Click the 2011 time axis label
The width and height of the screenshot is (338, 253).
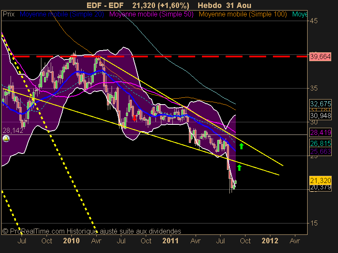(171, 240)
